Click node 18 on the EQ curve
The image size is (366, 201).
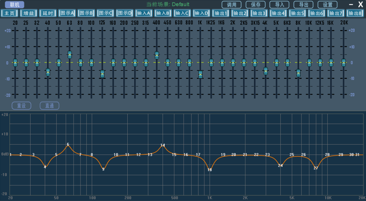pos(209,170)
